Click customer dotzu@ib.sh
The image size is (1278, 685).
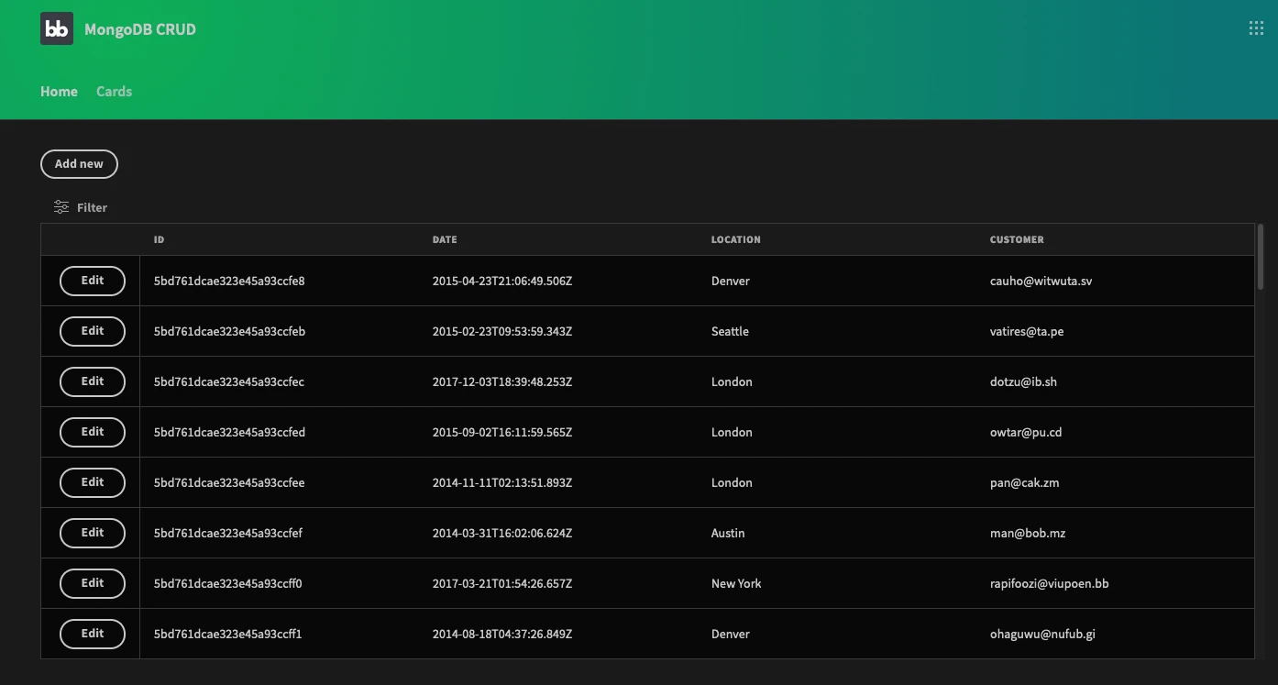[1023, 381]
